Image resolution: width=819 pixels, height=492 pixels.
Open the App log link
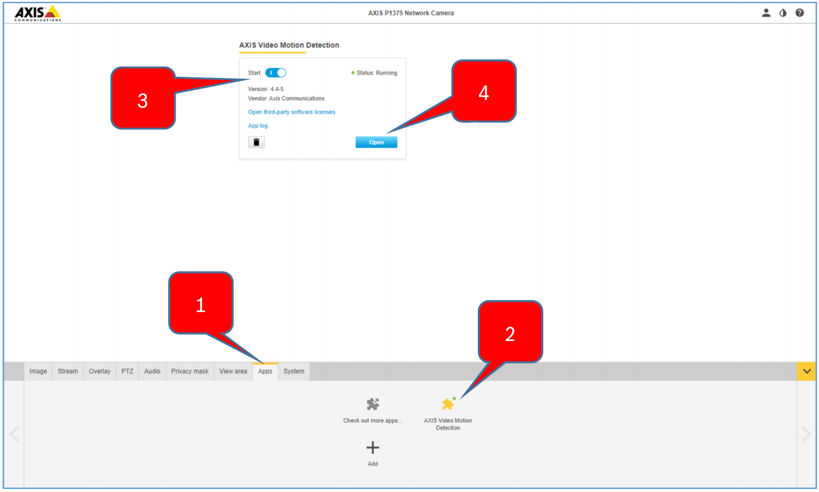258,126
